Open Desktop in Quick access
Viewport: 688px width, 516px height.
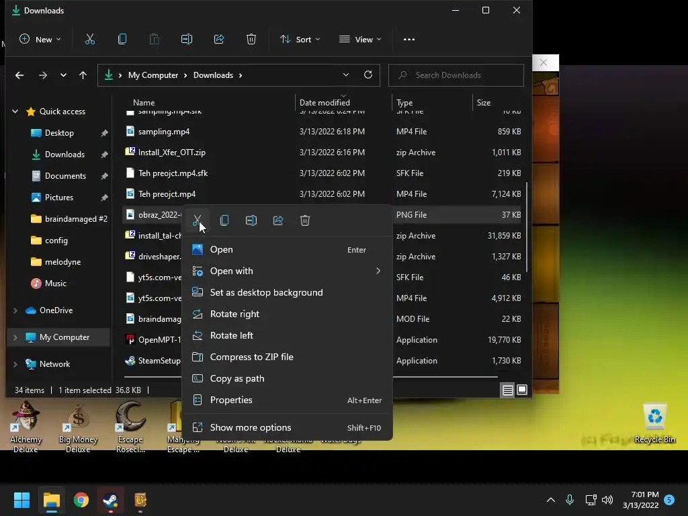point(59,133)
